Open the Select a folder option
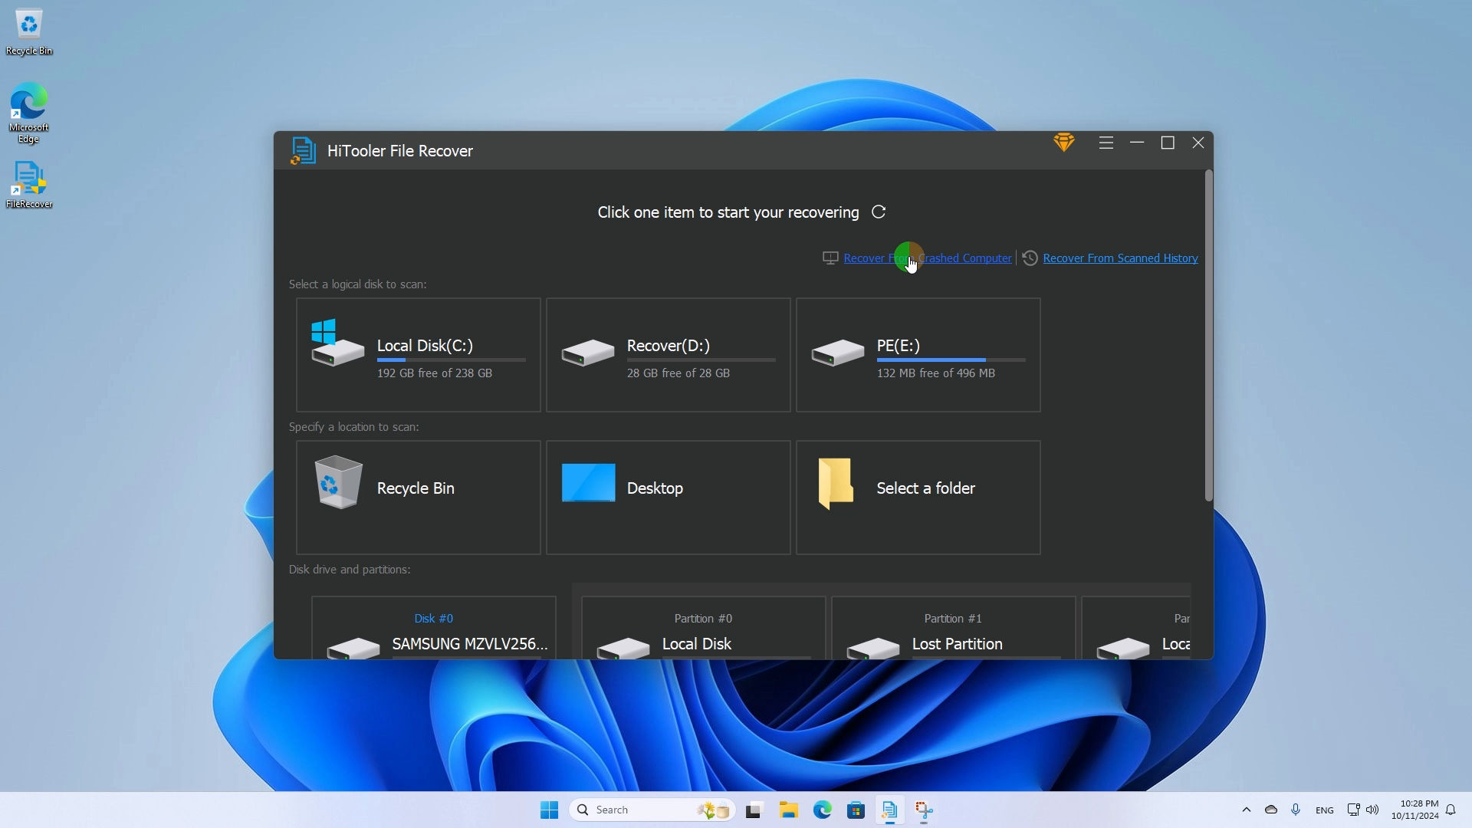 (x=917, y=497)
